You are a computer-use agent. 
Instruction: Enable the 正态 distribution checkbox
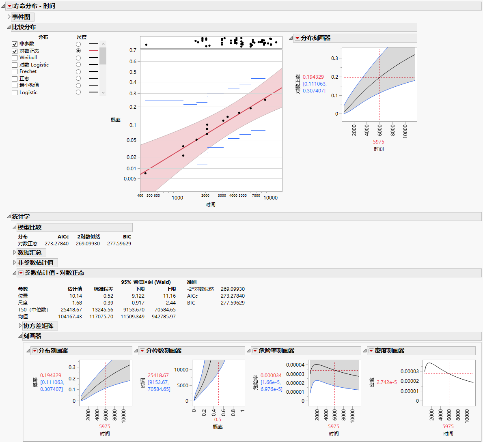(x=15, y=78)
